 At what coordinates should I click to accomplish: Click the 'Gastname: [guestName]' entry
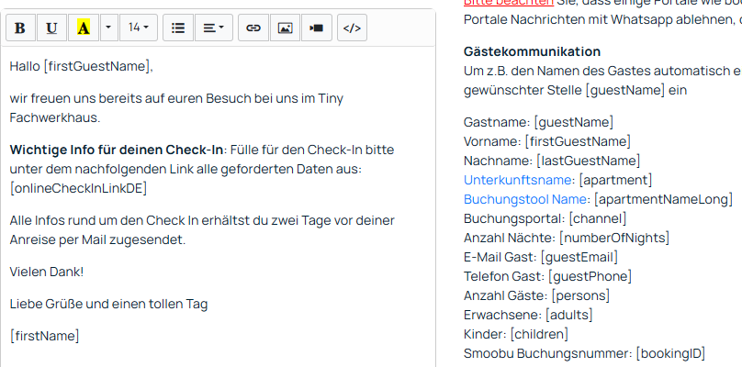538,122
